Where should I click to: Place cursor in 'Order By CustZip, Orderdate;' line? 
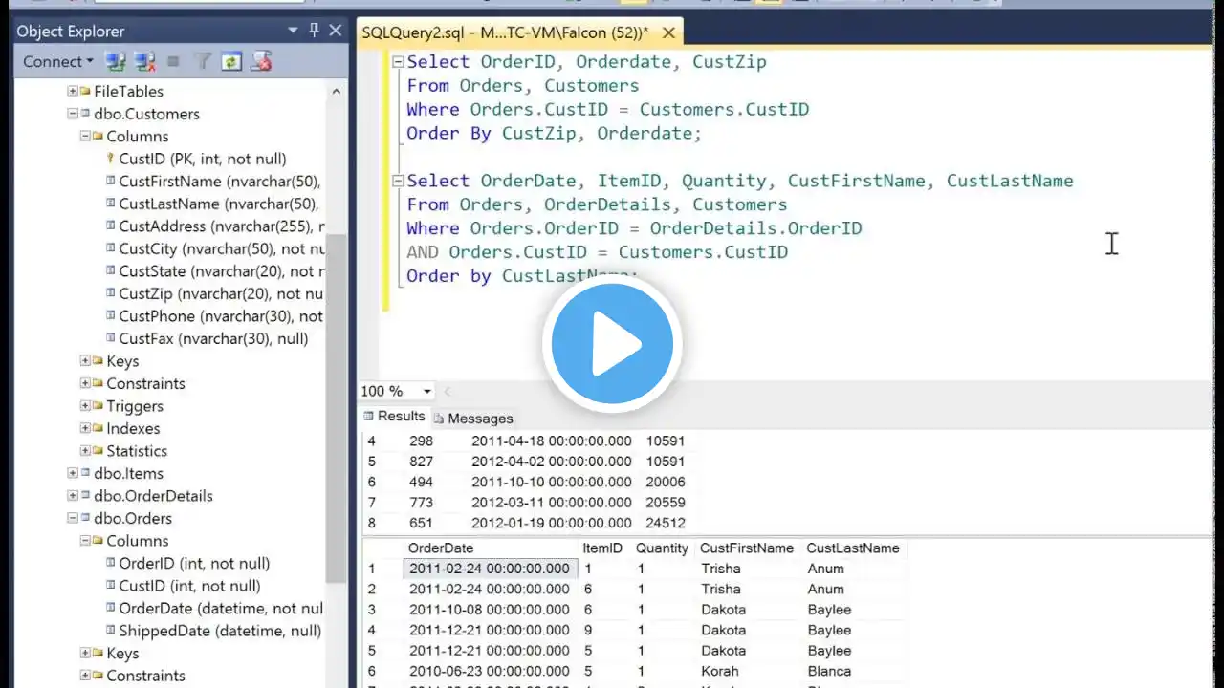554,133
